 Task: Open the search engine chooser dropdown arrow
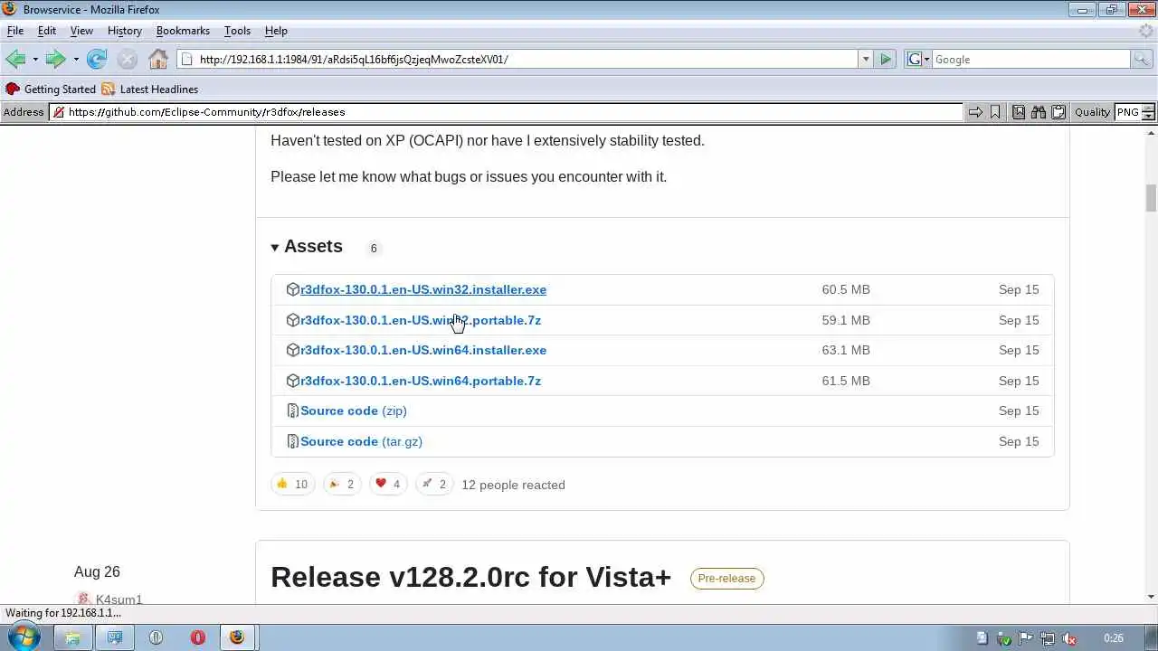point(925,59)
